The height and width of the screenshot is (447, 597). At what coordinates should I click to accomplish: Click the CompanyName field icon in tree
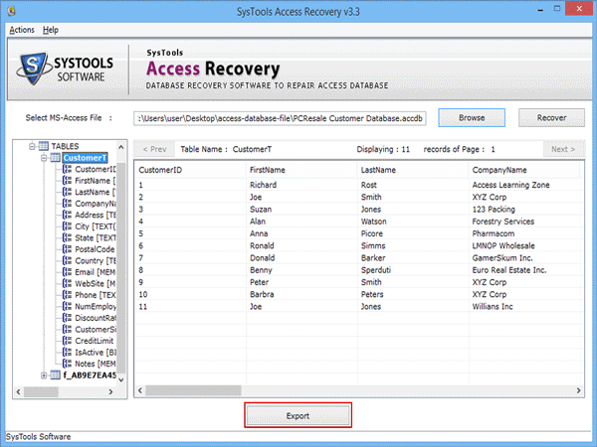pos(67,204)
